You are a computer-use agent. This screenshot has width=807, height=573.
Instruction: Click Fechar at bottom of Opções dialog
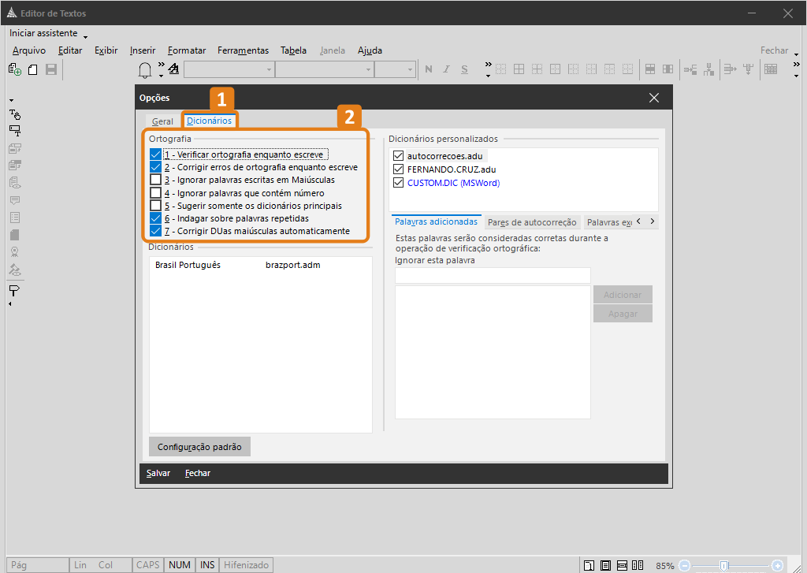coord(198,473)
